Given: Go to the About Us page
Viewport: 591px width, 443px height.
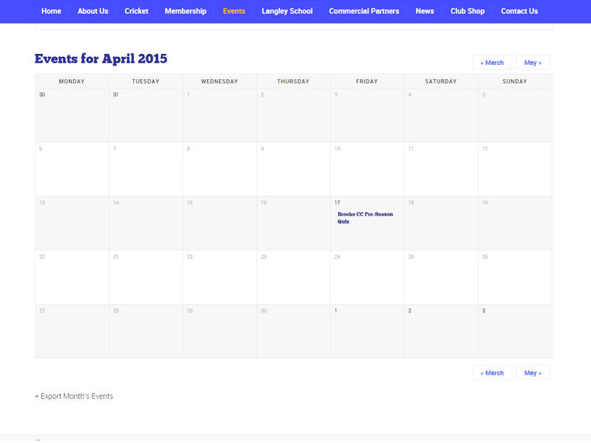Looking at the screenshot, I should tap(93, 11).
